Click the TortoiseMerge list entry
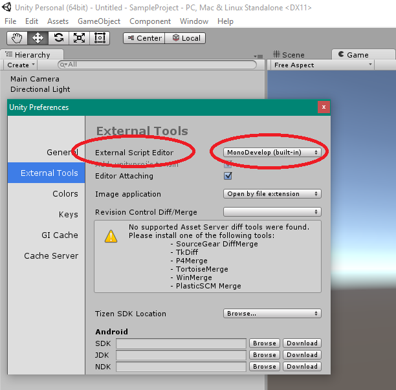 tap(202, 269)
